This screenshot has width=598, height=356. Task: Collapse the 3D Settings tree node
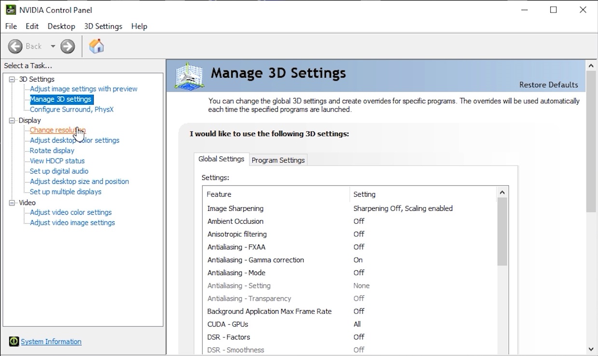coord(12,79)
